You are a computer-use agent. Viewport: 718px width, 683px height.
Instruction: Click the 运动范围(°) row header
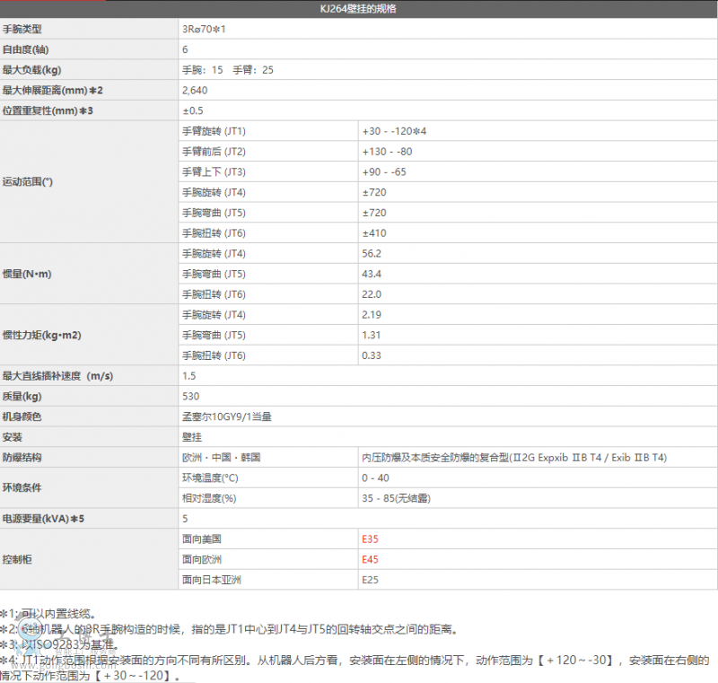28,181
